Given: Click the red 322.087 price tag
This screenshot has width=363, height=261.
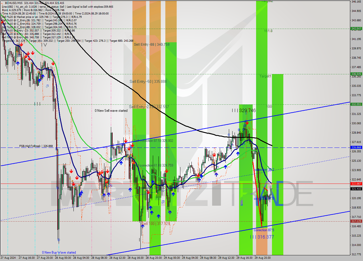Looking at the screenshot, I should (x=356, y=184).
